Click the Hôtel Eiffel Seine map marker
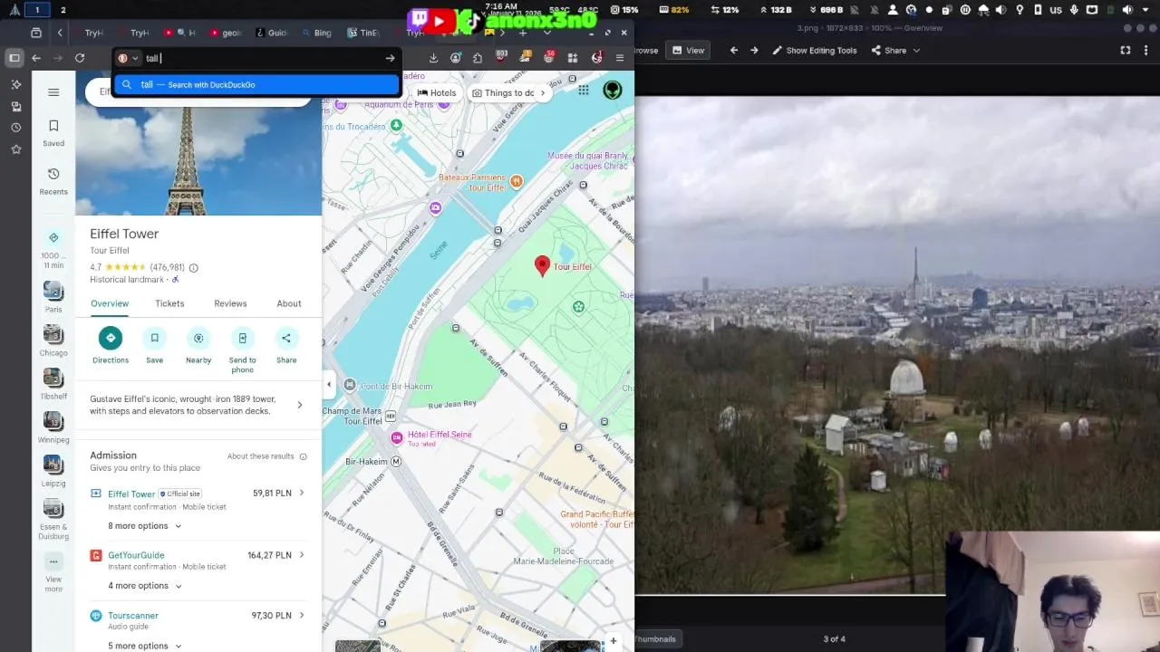1160x652 pixels. [x=396, y=438]
